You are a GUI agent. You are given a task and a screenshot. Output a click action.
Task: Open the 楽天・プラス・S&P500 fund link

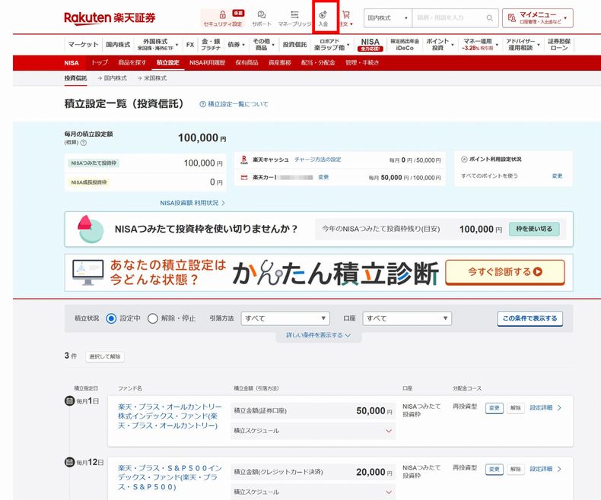tap(170, 477)
